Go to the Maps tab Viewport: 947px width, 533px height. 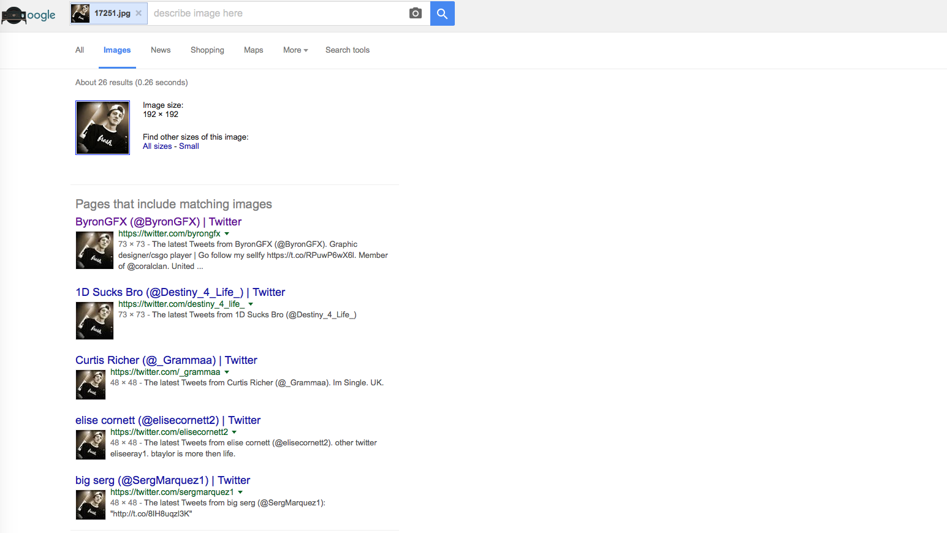click(254, 50)
